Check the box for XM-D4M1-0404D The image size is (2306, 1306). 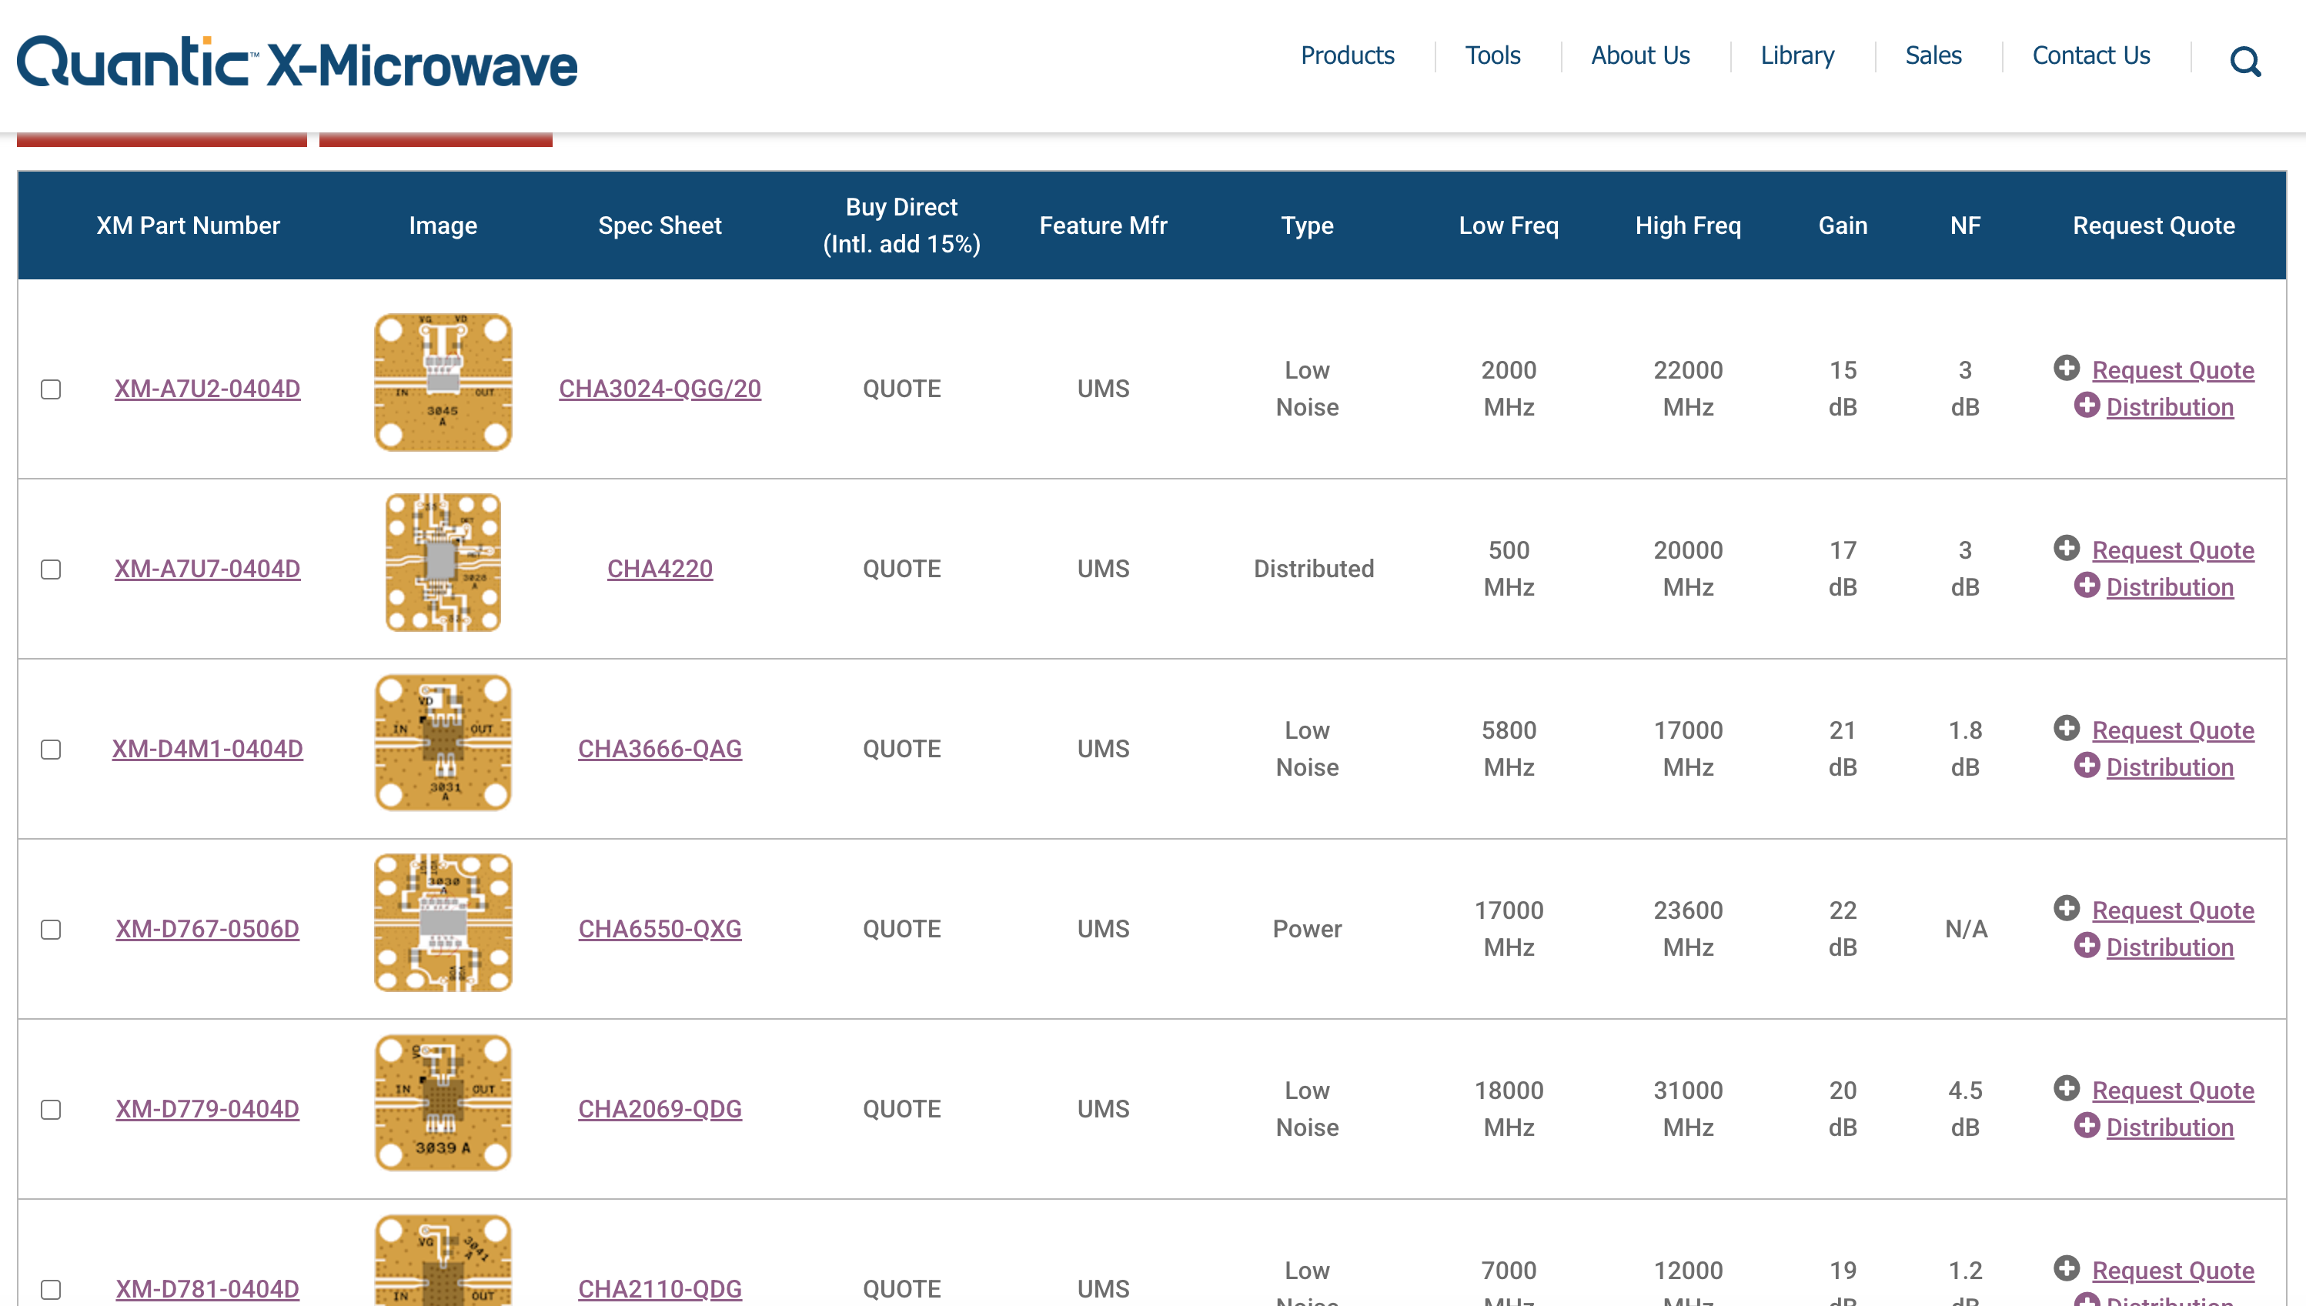[51, 749]
